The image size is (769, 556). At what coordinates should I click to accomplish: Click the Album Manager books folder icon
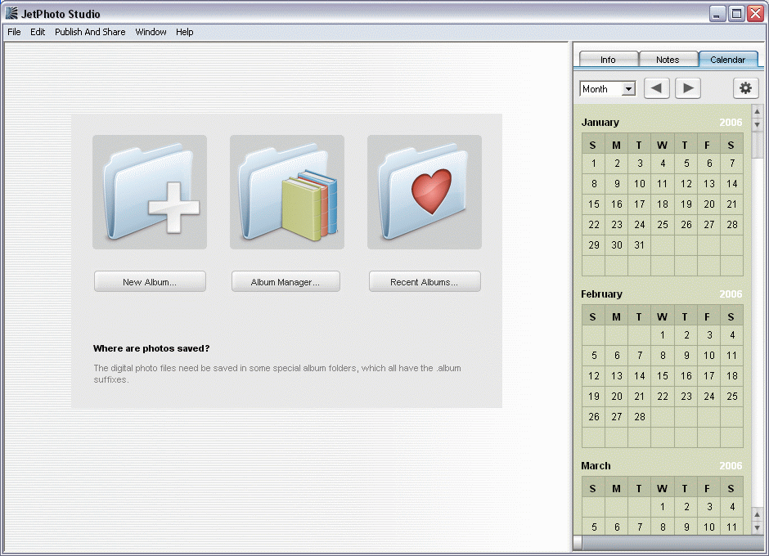click(287, 192)
